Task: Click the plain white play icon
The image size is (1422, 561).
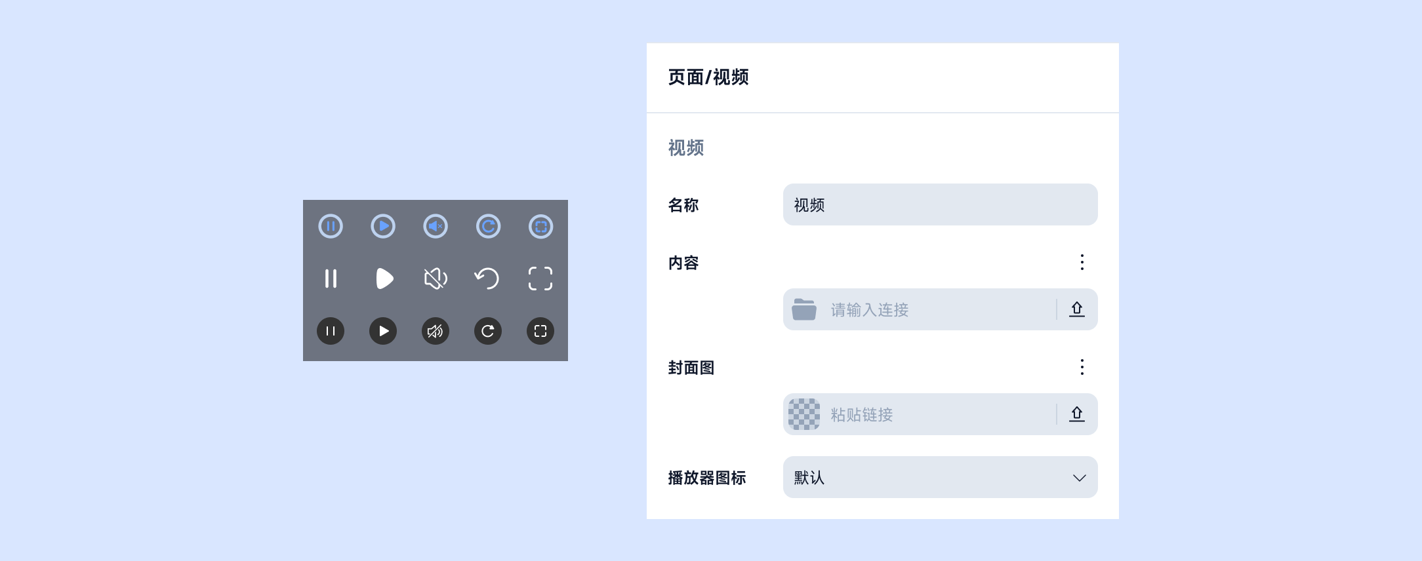Action: [384, 279]
